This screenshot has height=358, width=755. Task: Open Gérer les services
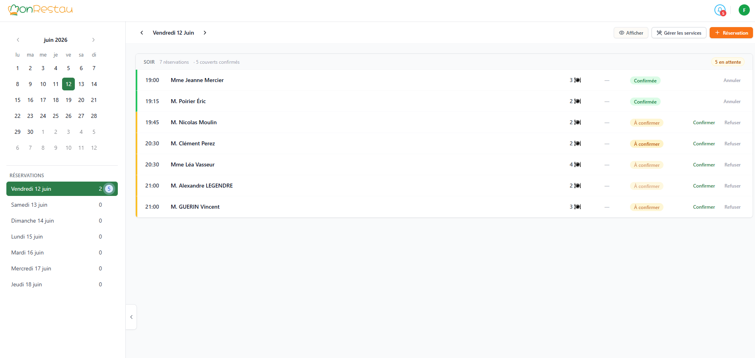pyautogui.click(x=679, y=33)
